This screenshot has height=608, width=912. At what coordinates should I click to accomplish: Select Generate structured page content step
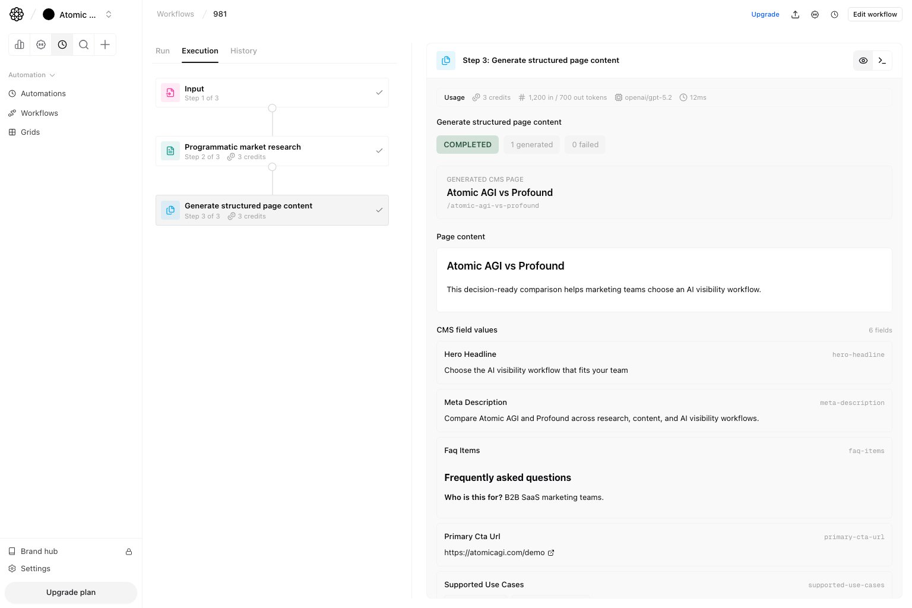click(272, 210)
